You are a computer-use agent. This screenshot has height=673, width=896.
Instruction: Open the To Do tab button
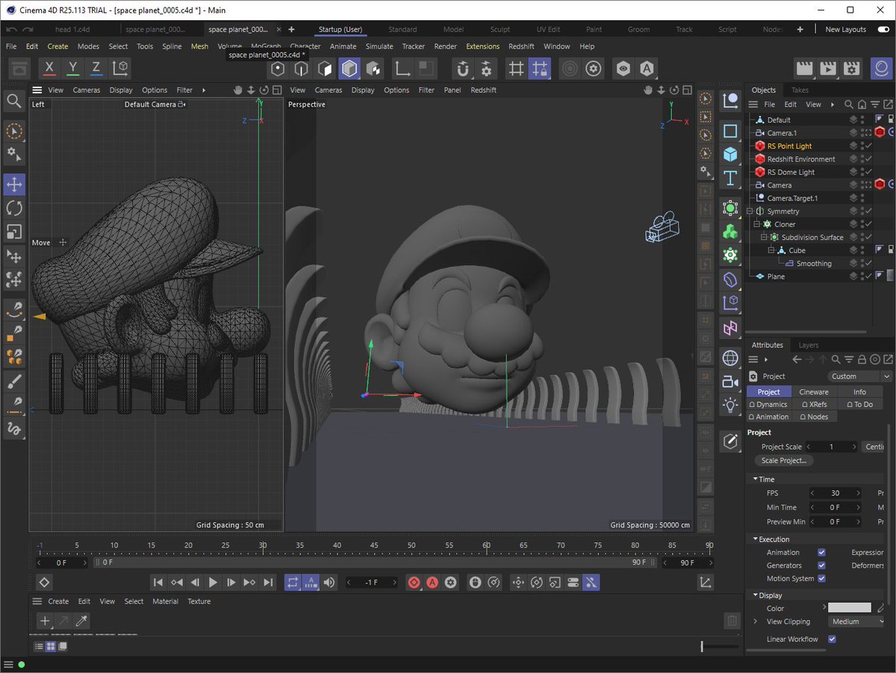click(859, 404)
